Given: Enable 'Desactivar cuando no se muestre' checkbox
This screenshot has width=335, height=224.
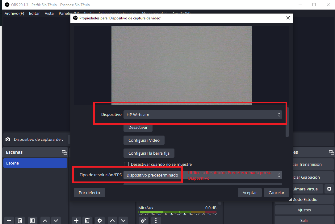Looking at the screenshot, I should 126,165.
